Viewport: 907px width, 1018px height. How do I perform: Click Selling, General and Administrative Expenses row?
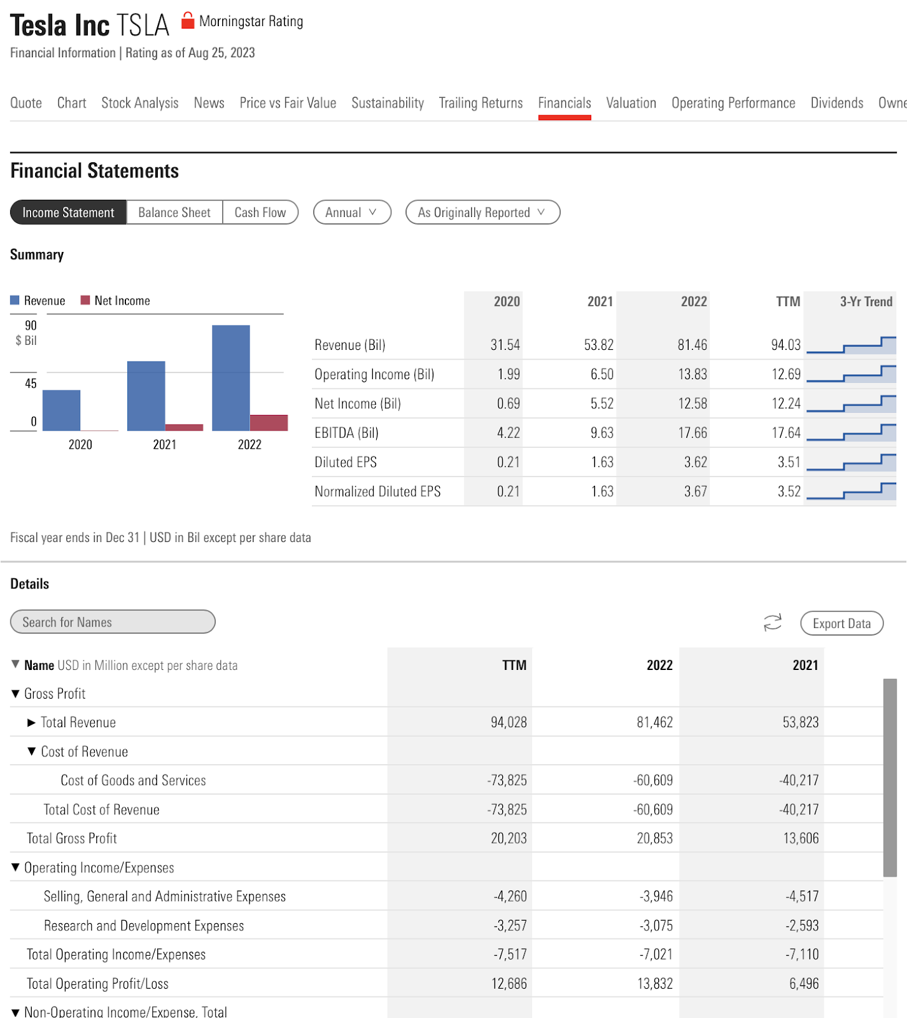click(x=447, y=896)
